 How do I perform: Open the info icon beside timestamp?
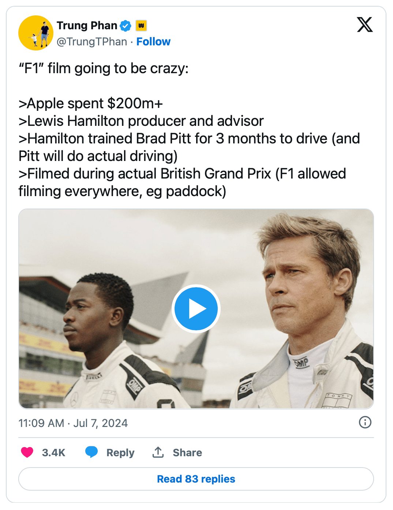pyautogui.click(x=365, y=422)
